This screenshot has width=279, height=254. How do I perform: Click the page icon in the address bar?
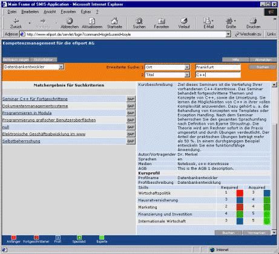click(22, 34)
